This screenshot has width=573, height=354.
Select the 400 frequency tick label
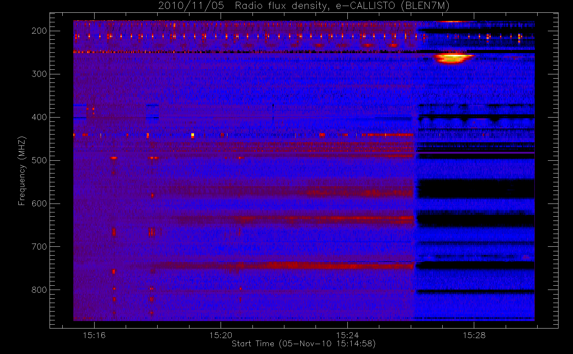[x=39, y=117]
